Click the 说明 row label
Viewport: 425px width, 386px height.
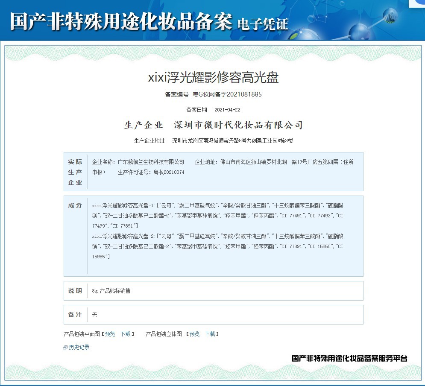(75, 291)
